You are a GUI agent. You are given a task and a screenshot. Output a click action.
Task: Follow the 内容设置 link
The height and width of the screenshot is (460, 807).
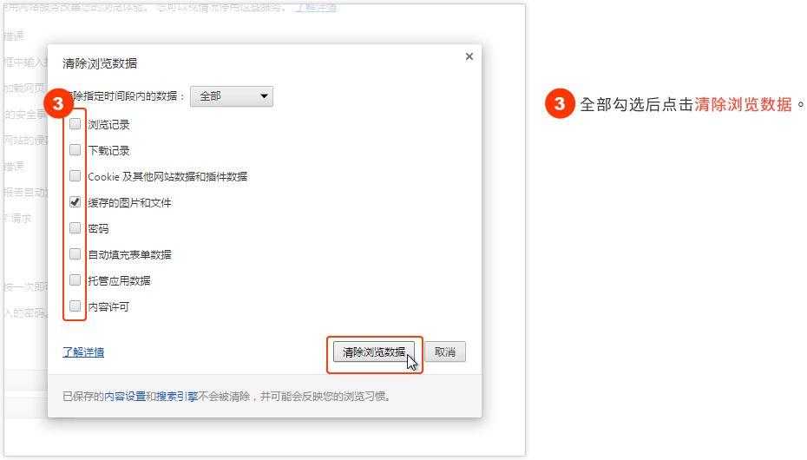click(x=125, y=397)
